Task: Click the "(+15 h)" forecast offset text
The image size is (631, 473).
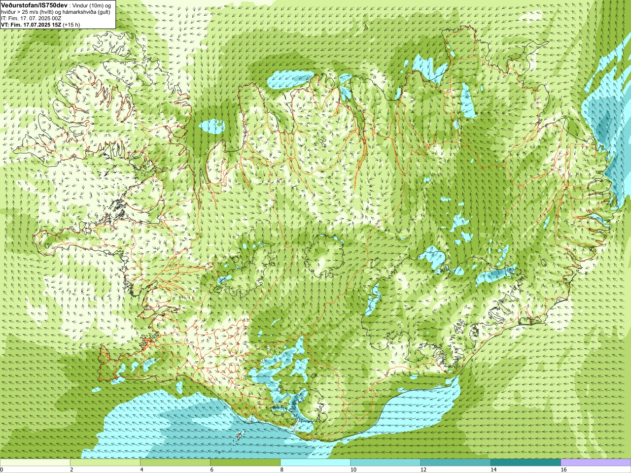Action: pyautogui.click(x=71, y=25)
